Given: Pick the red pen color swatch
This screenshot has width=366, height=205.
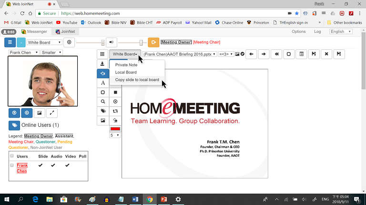Looking at the screenshot, I should pos(115,129).
